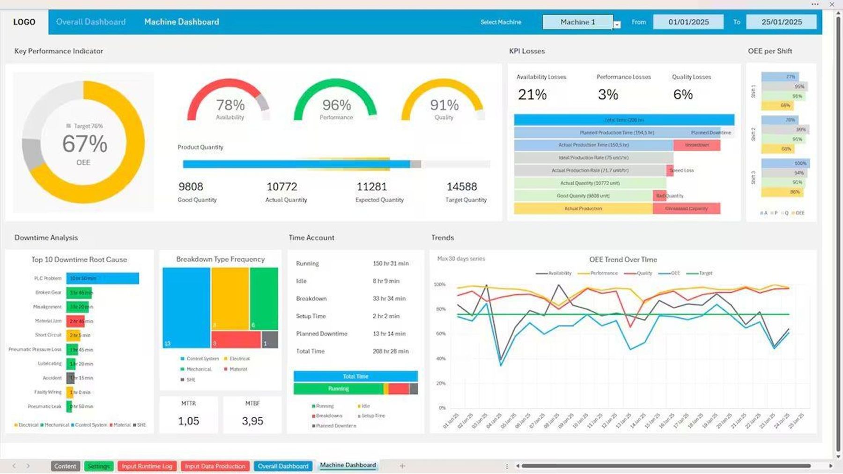Click the Breakdown time 33 hr 34 min
The width and height of the screenshot is (843, 474).
(x=389, y=299)
